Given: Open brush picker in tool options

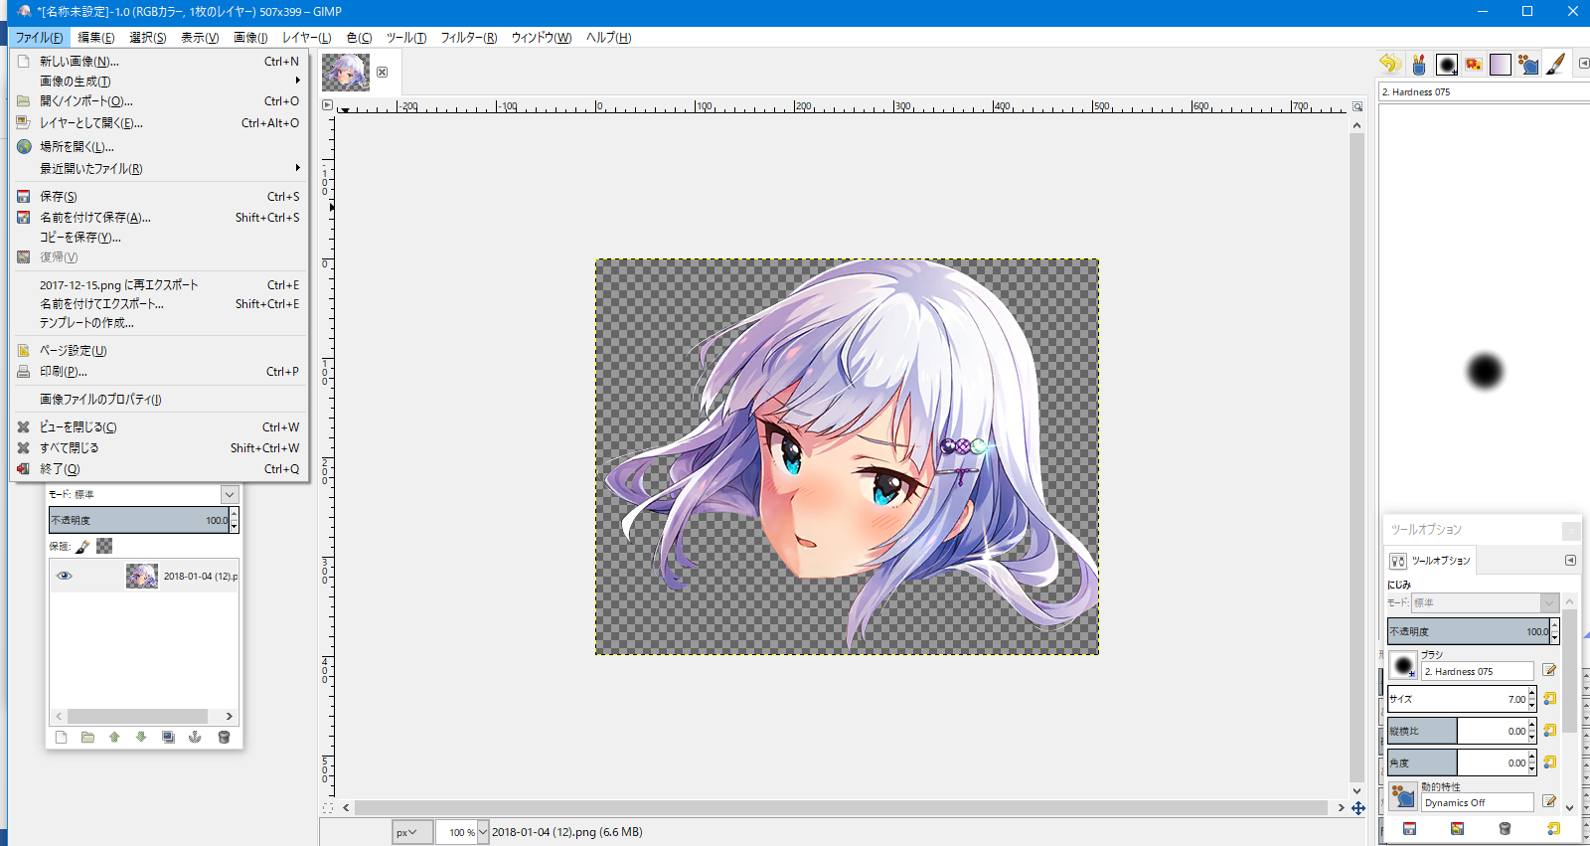Looking at the screenshot, I should [x=1403, y=664].
